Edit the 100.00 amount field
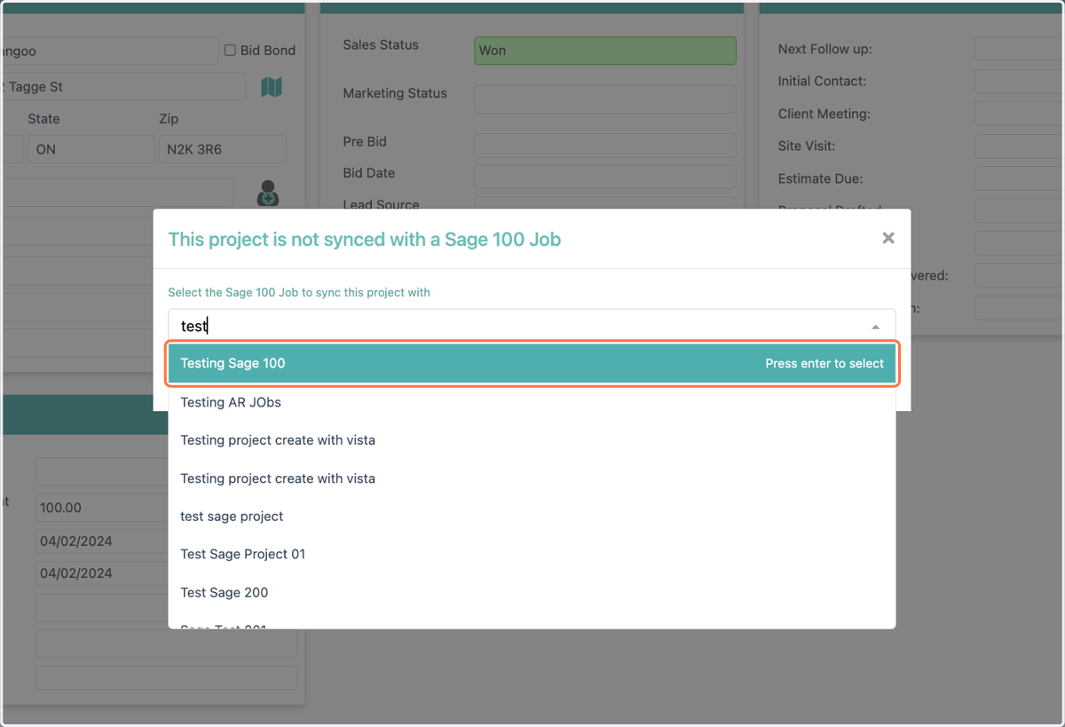The image size is (1065, 727). 102,508
